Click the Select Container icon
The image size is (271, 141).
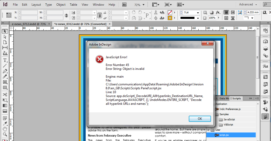(156, 12)
